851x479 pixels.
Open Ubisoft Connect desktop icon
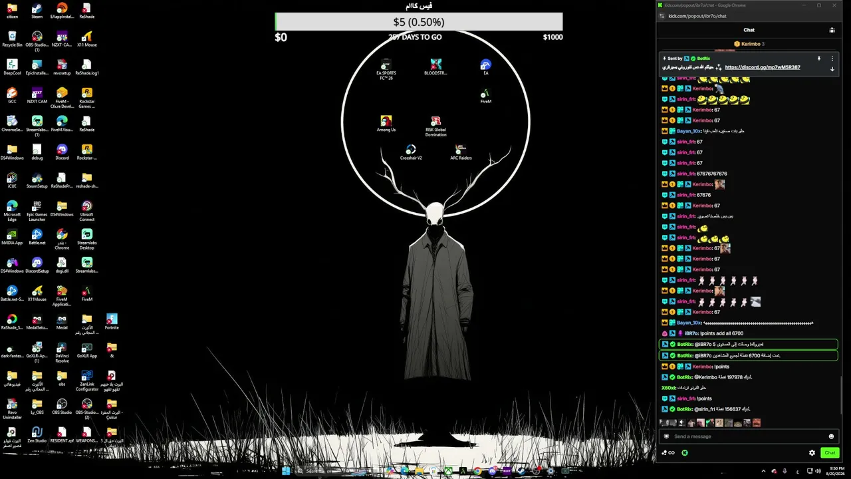pos(87,211)
